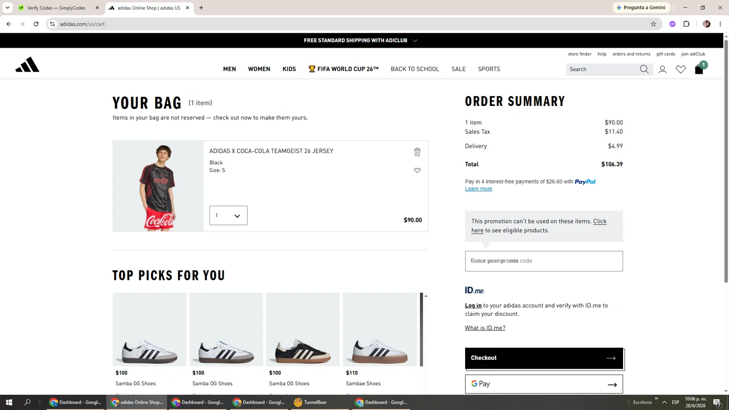This screenshot has height=410, width=729.
Task: Open jersey product title link
Action: pyautogui.click(x=271, y=151)
